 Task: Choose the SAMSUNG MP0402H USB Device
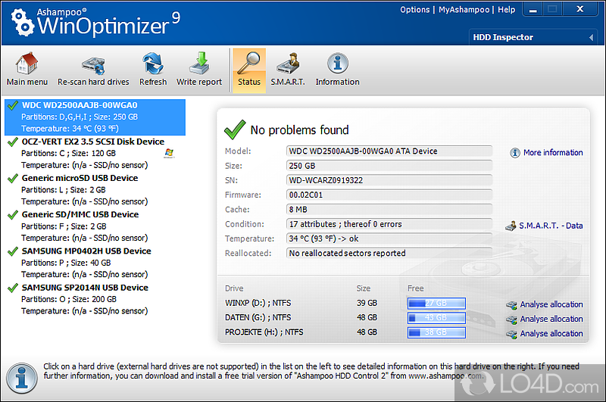point(86,251)
